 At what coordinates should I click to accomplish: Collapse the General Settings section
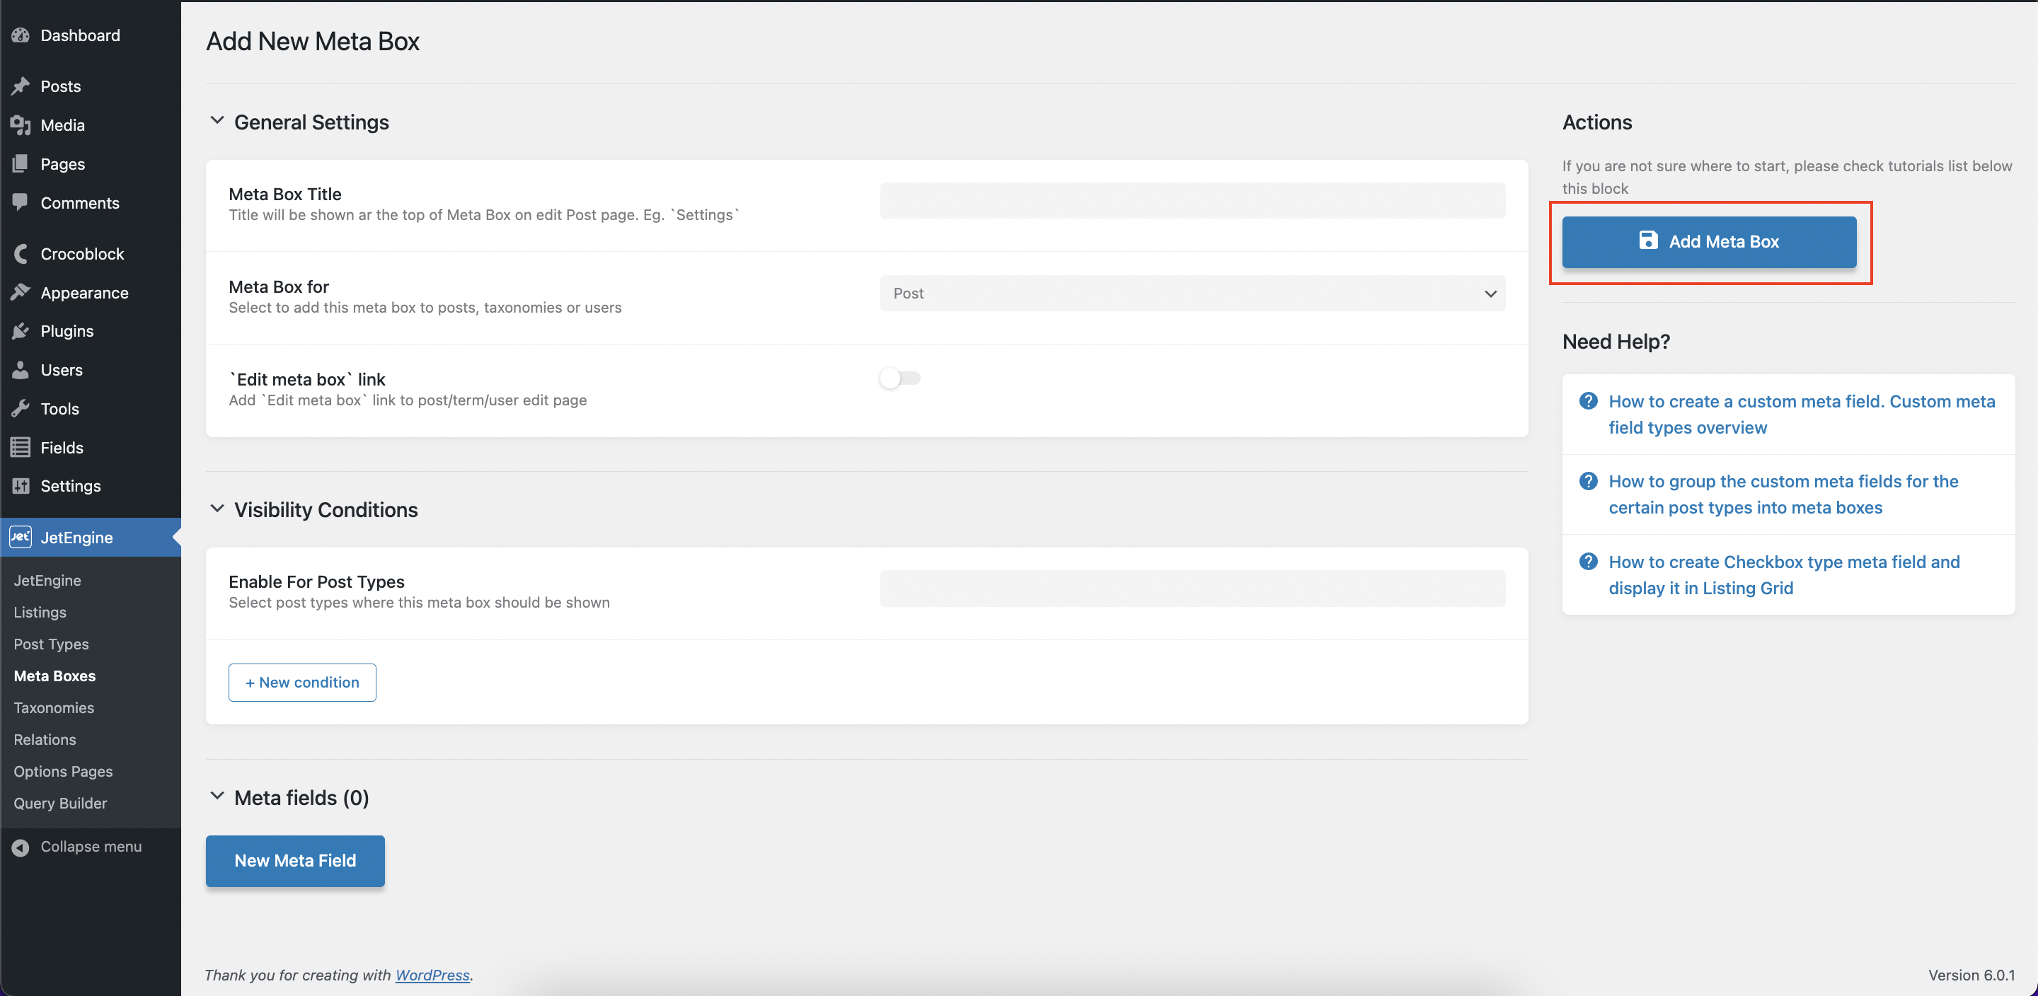(217, 121)
